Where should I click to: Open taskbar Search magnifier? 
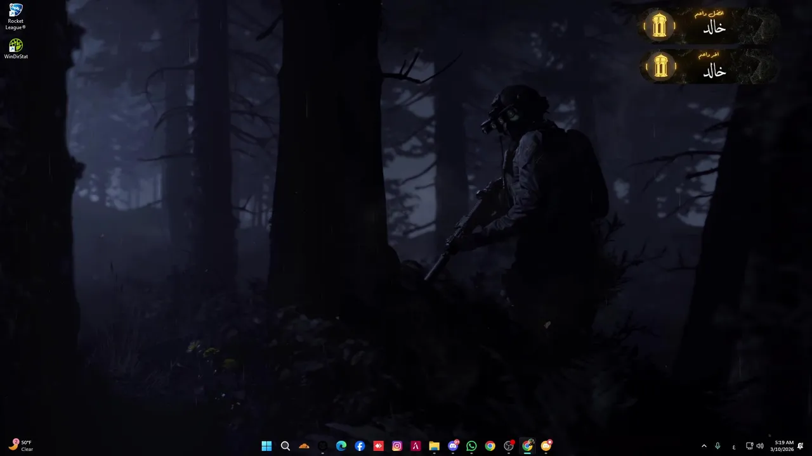click(285, 446)
